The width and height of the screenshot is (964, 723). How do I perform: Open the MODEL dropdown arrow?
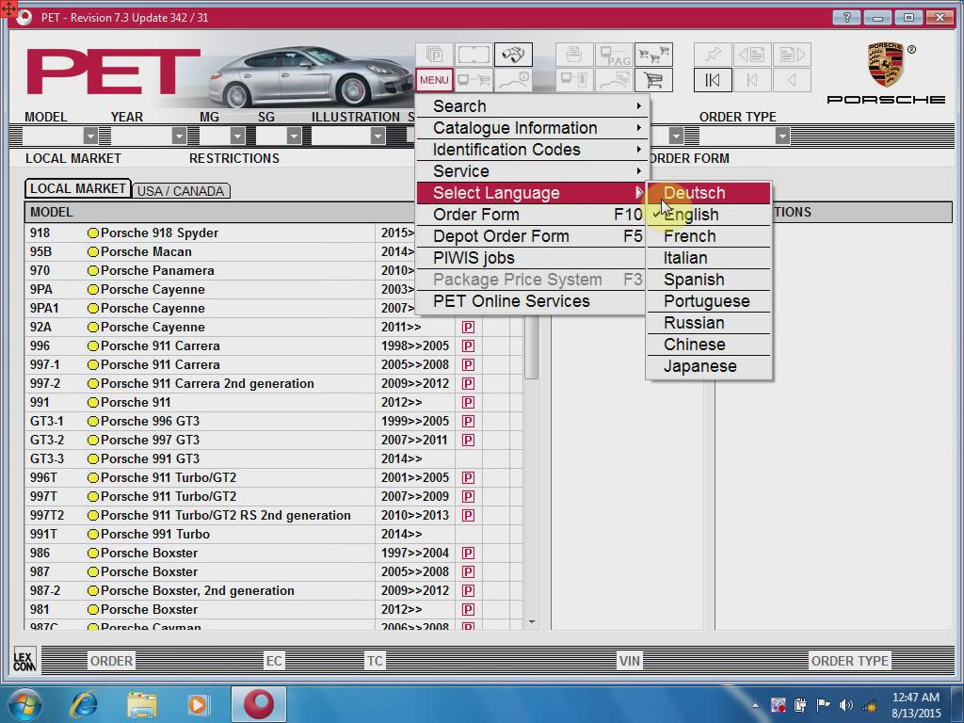pyautogui.click(x=90, y=137)
